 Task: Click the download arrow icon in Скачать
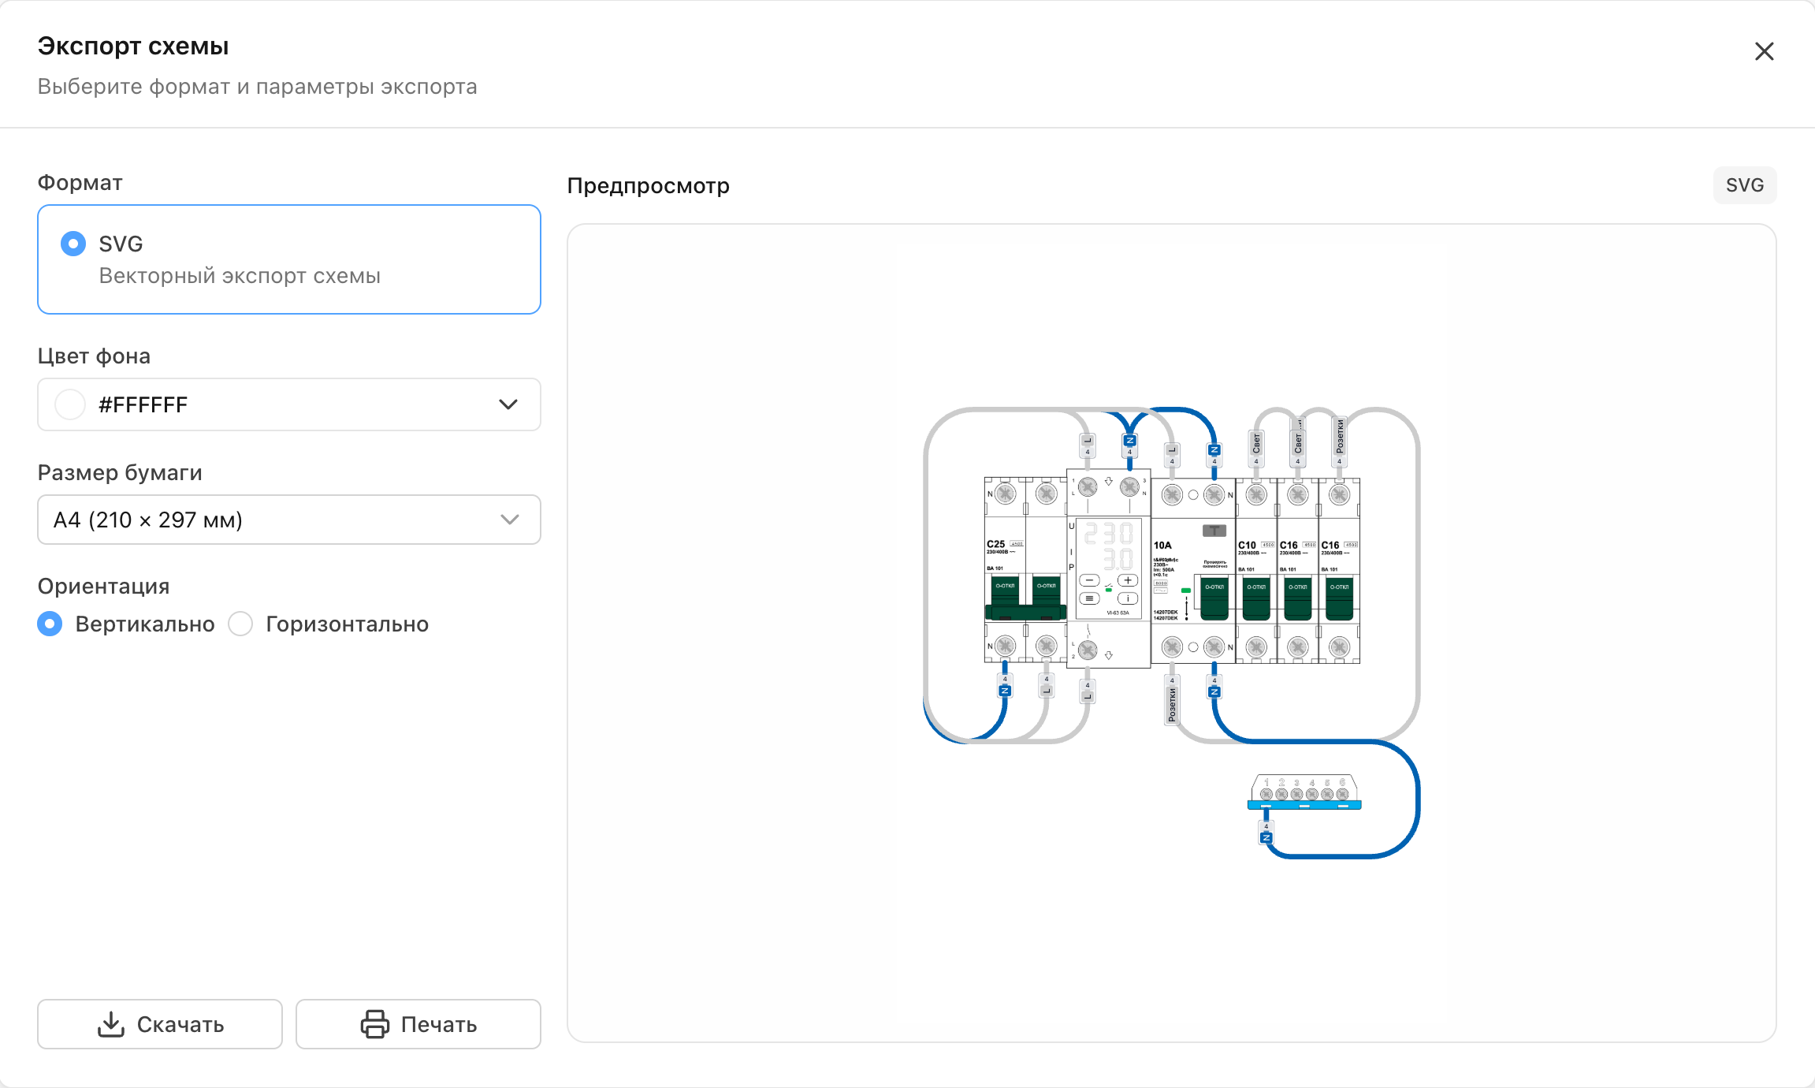[x=111, y=1024]
